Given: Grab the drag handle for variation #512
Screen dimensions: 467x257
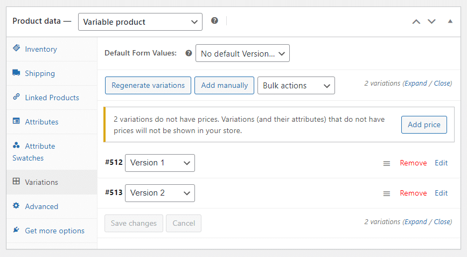Looking at the screenshot, I should 387,163.
